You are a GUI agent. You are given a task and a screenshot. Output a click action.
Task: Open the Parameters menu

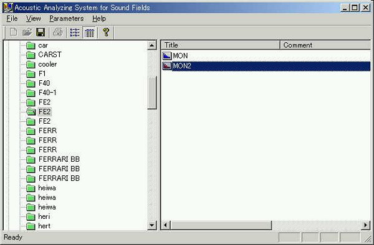coord(67,19)
